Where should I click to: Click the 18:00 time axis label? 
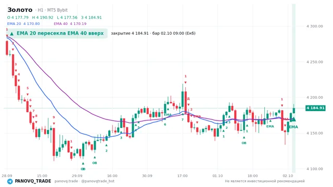point(253,176)
